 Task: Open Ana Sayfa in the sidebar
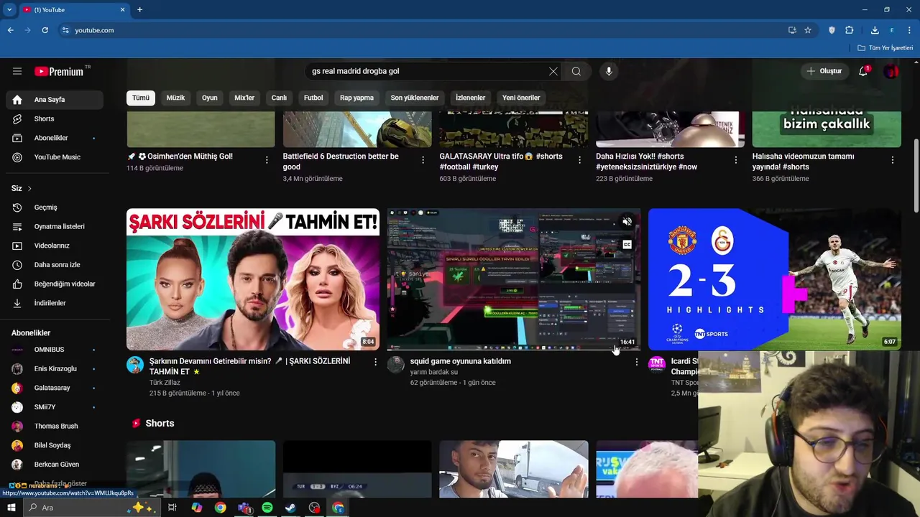(x=55, y=100)
